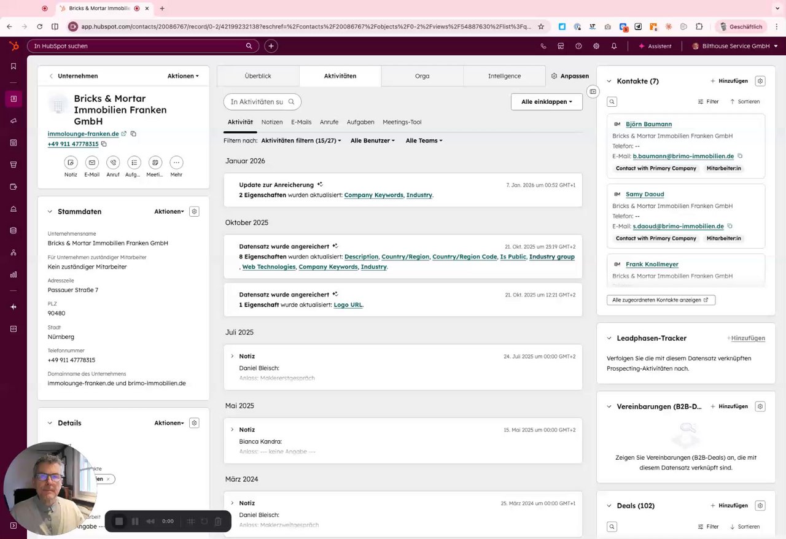Open the Notifications bell icon

click(x=614, y=46)
